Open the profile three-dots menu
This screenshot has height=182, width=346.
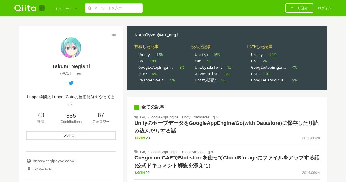pyautogui.click(x=114, y=35)
